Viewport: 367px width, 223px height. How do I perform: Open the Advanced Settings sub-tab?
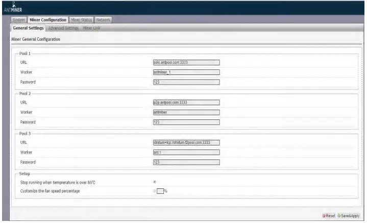point(63,28)
